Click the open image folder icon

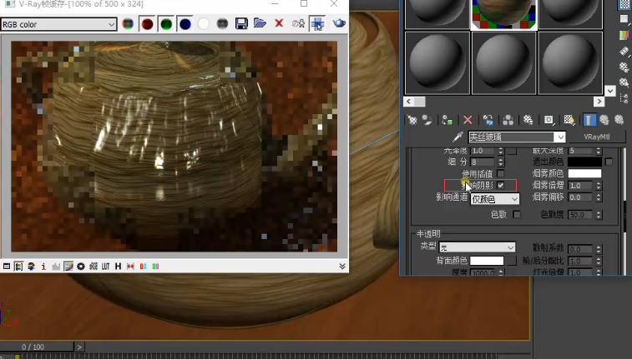[x=260, y=24]
